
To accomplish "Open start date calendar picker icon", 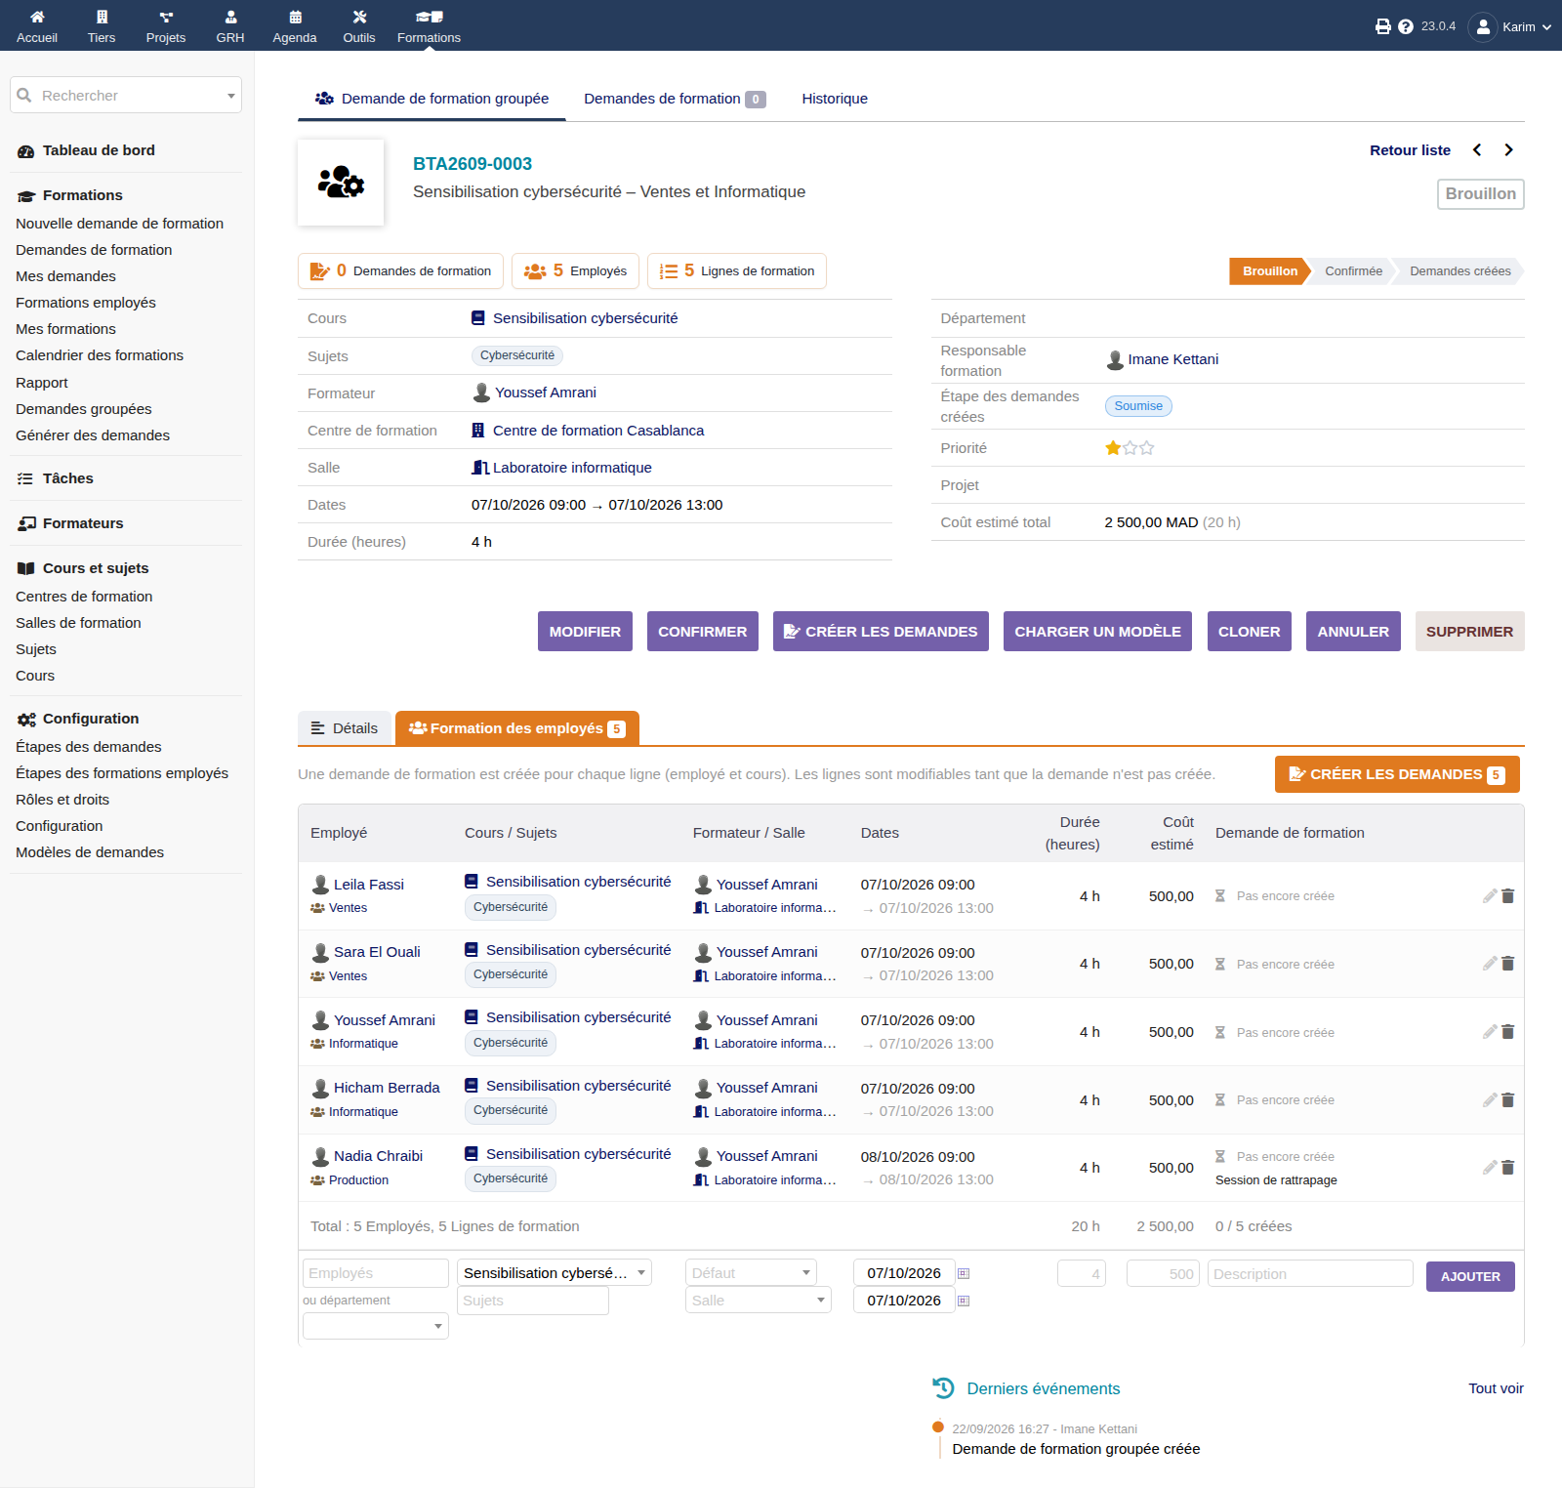I will click(x=964, y=1273).
